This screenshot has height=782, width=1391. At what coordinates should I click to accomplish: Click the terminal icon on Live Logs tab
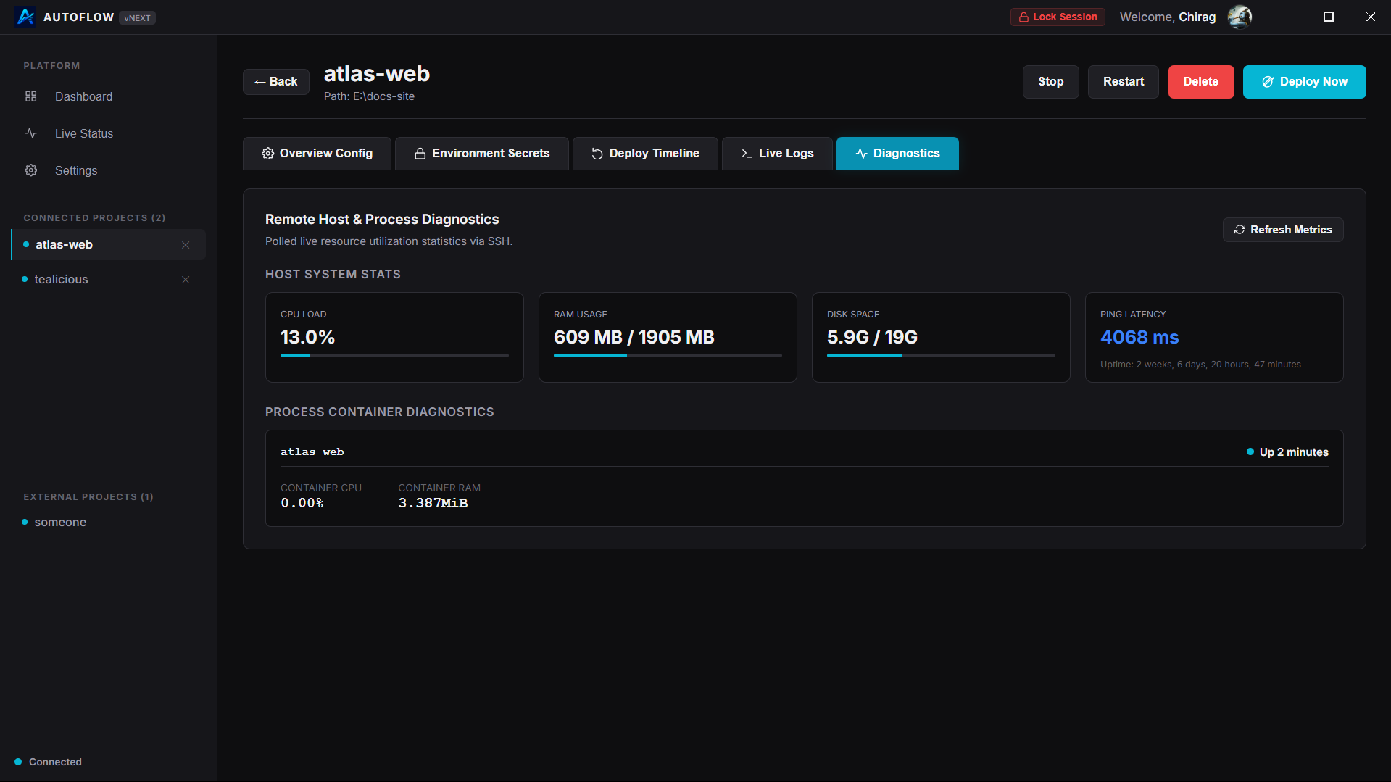[747, 154]
